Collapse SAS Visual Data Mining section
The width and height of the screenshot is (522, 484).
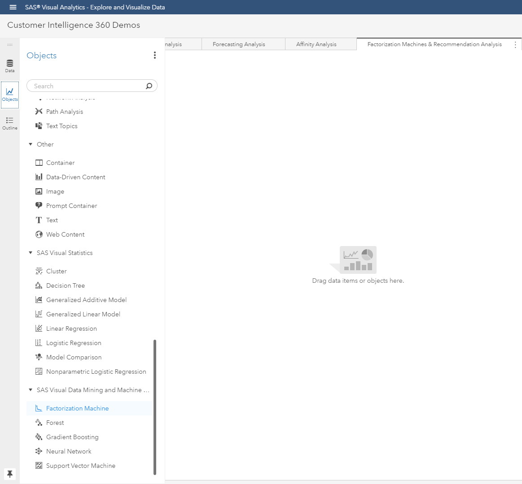tap(31, 390)
